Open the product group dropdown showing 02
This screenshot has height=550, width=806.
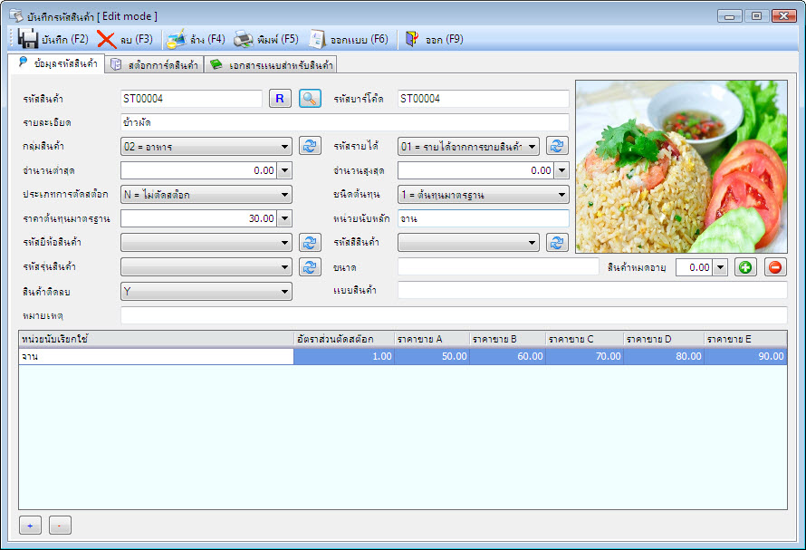206,147
